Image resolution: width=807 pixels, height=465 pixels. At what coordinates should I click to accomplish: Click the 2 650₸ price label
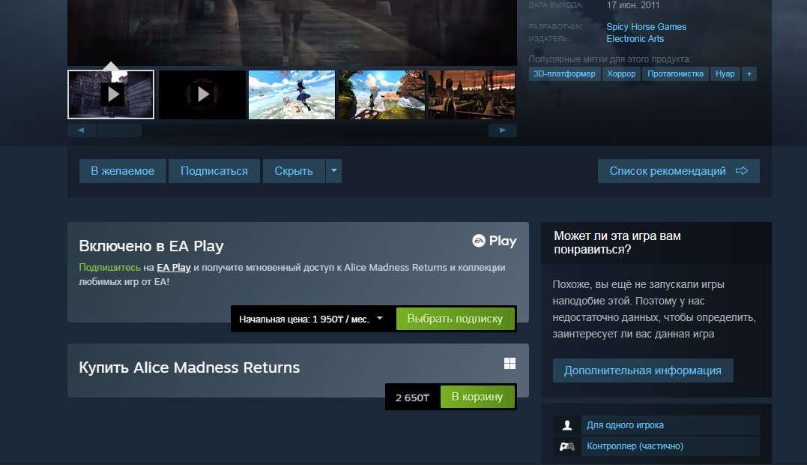pos(412,397)
